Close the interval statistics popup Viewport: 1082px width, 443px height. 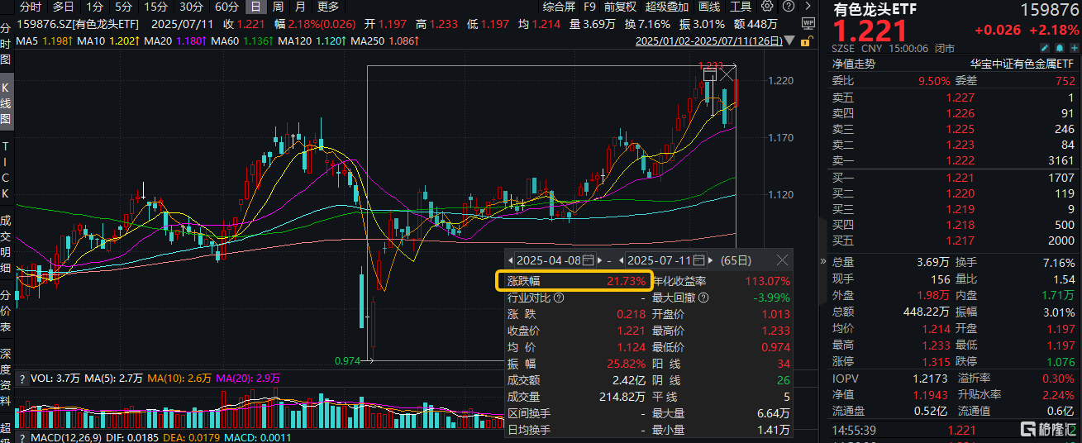782,260
